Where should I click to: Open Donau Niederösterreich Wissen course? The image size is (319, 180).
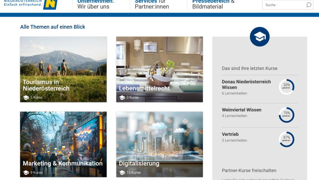246,85
